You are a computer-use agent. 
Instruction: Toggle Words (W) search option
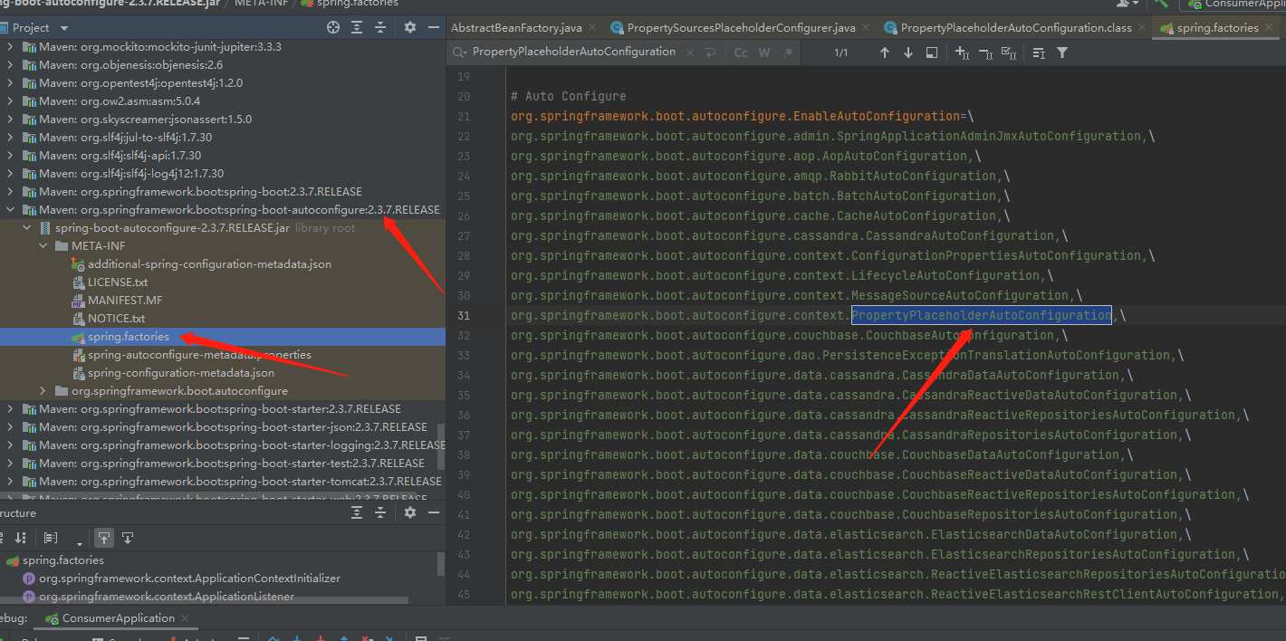tap(764, 53)
